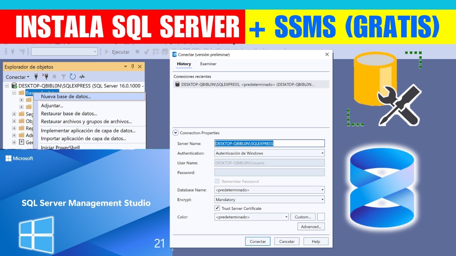Open the Database Name dropdown
456x256 pixels.
[270, 190]
